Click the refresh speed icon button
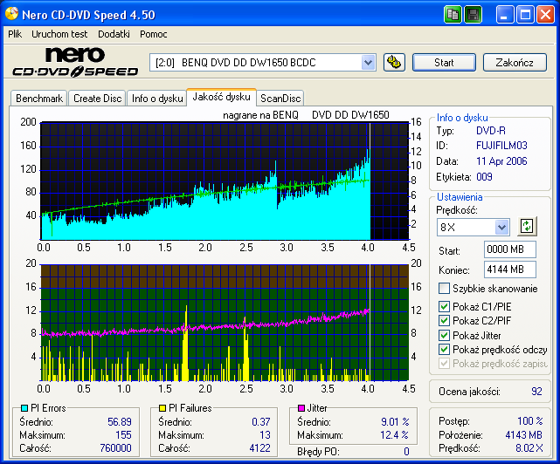Screen dimensions: 560x464 click(x=527, y=227)
